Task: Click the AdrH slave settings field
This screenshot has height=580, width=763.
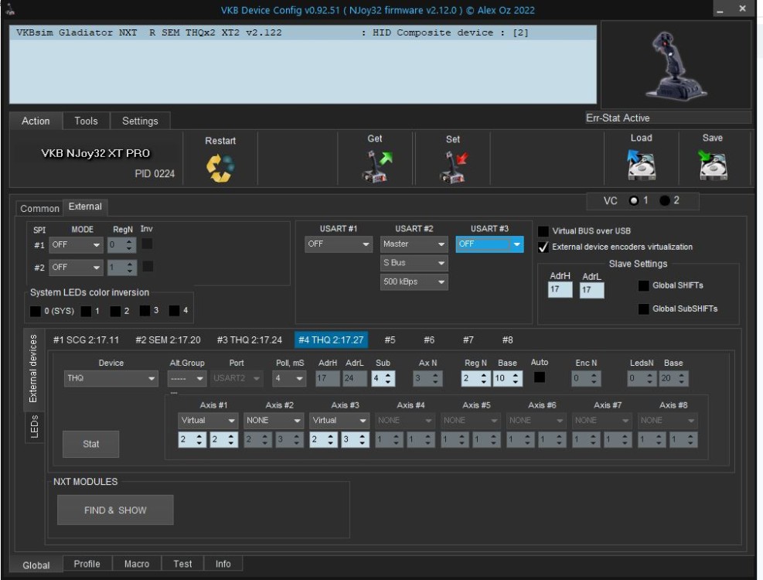Action: [x=560, y=290]
